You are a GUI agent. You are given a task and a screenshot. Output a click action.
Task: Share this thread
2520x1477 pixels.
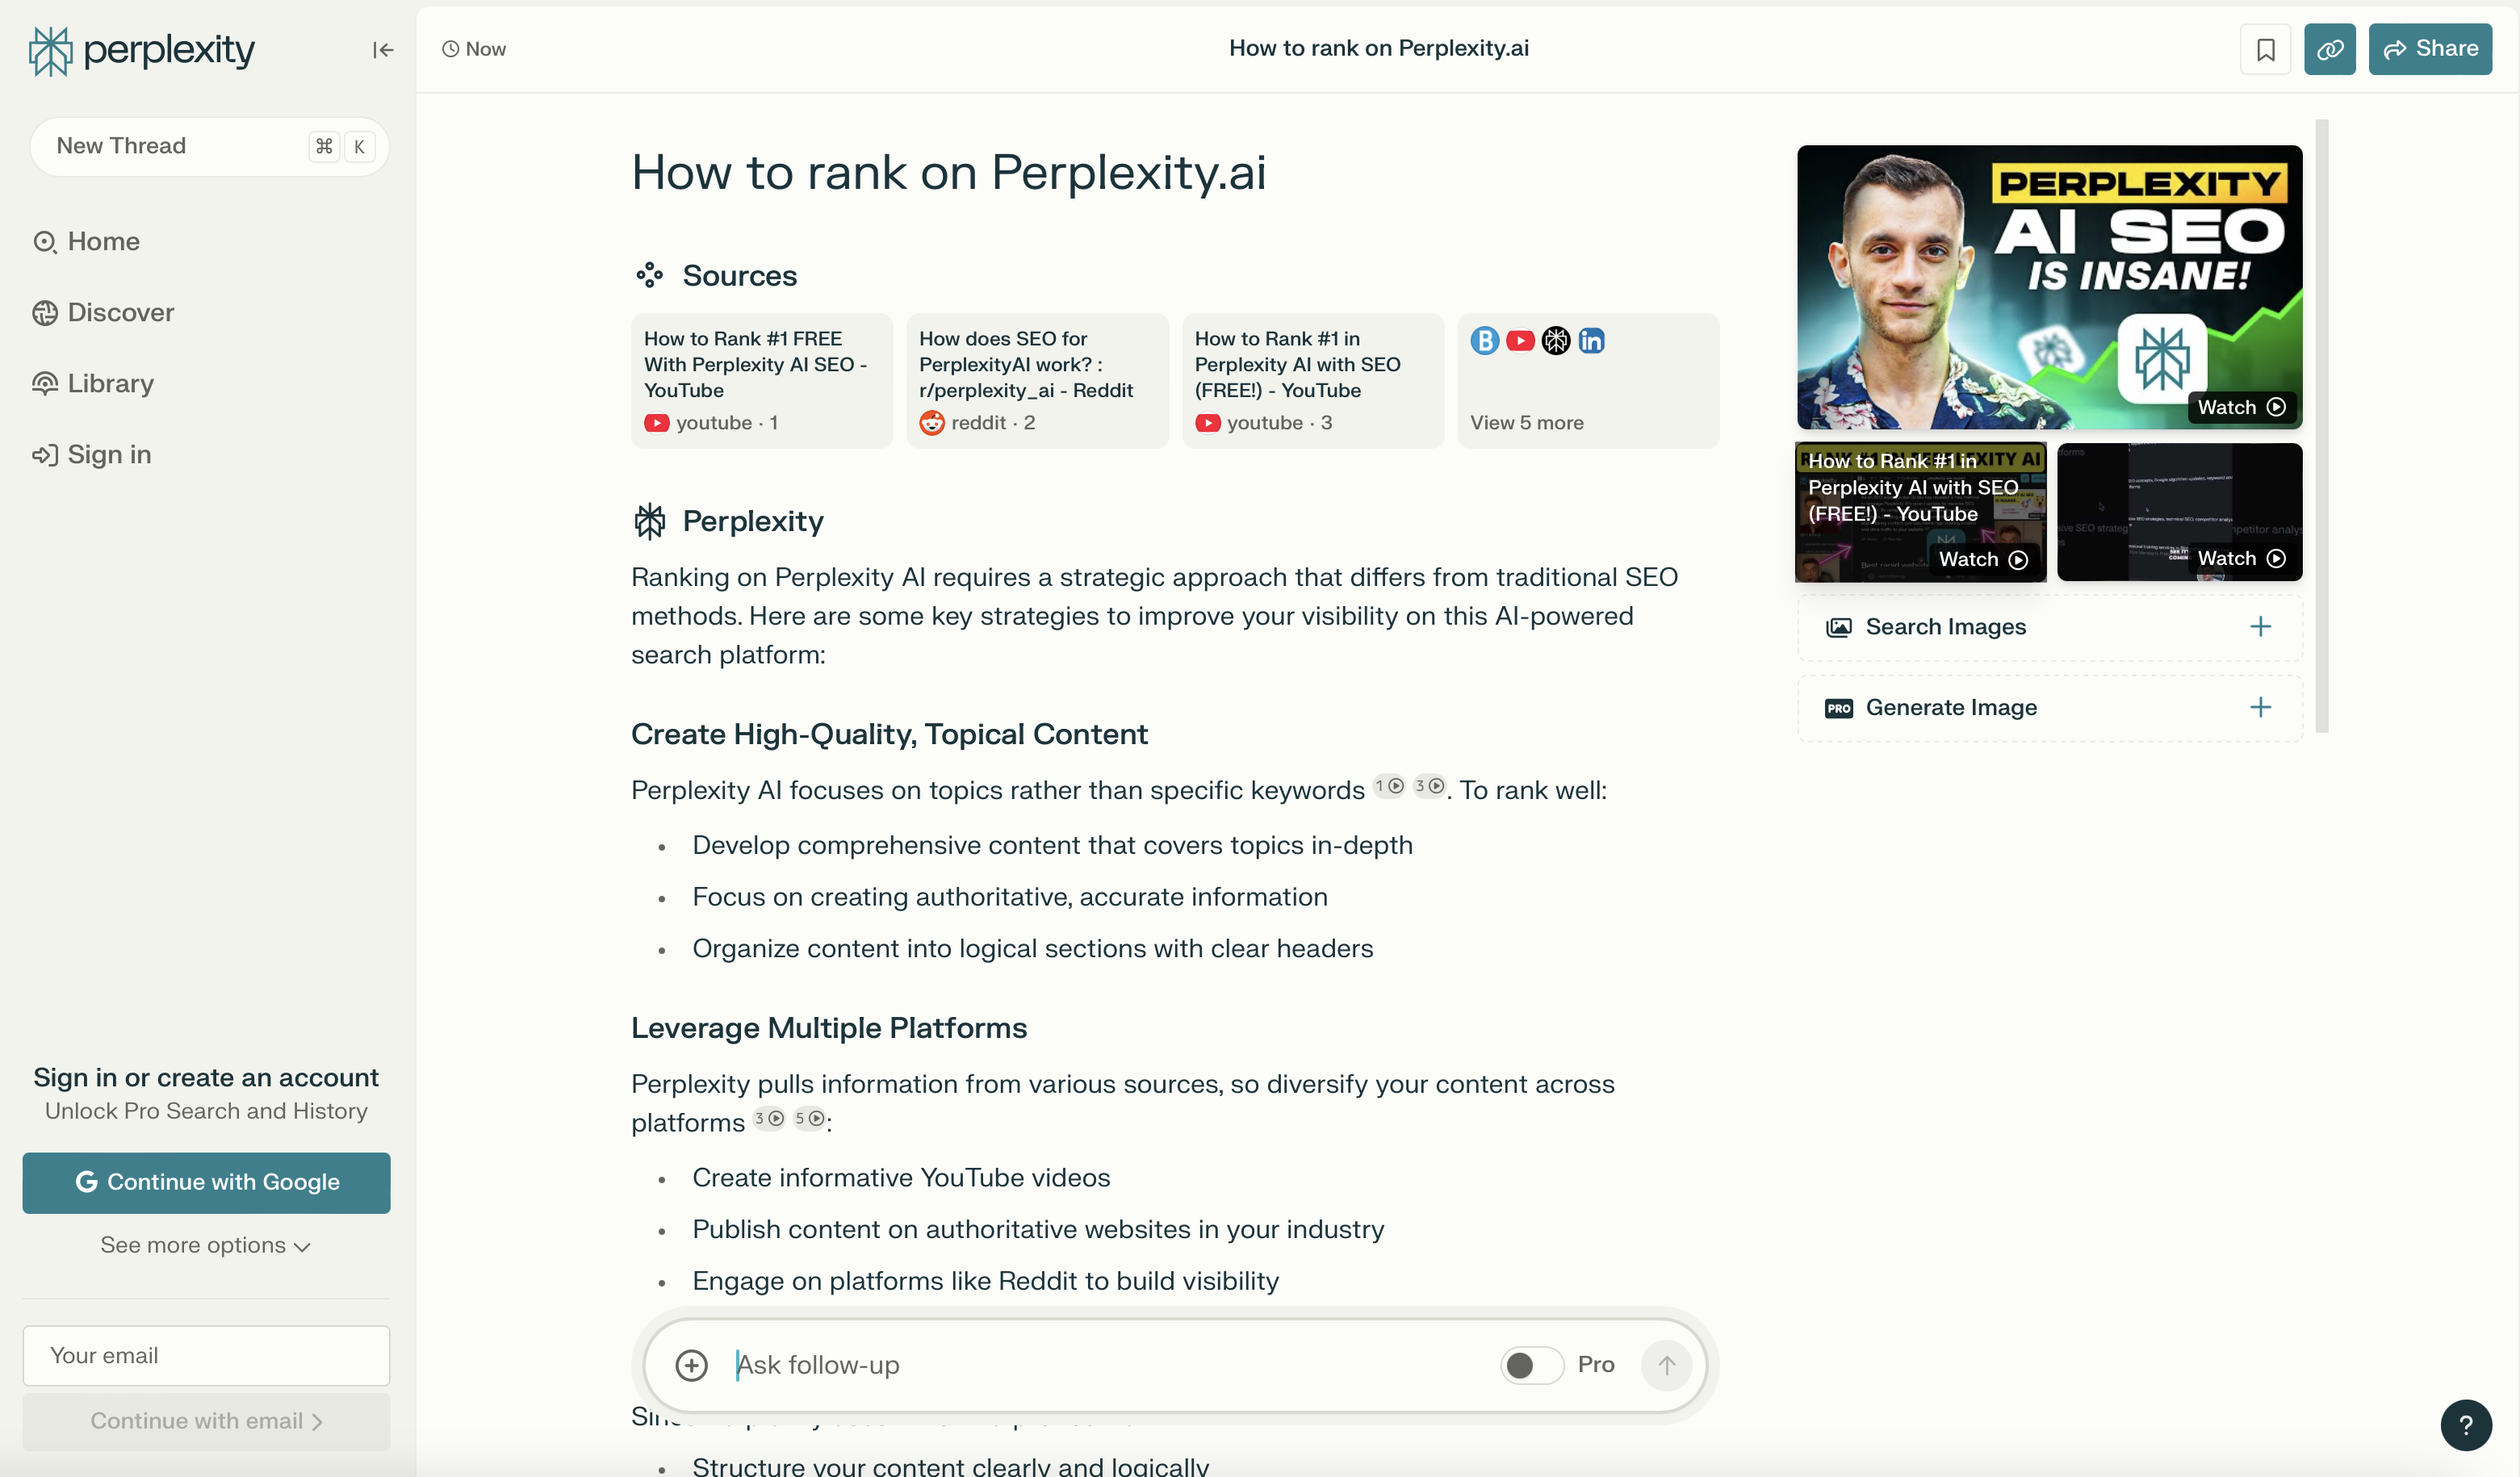[x=2430, y=49]
